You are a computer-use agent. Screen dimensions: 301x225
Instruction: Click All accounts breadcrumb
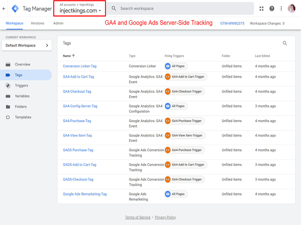[x=67, y=4]
